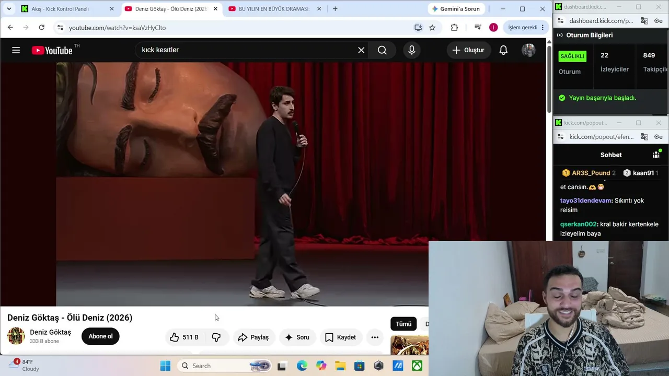Image resolution: width=669 pixels, height=376 pixels.
Task: Open Microsoft Store from taskbar
Action: tap(360, 366)
